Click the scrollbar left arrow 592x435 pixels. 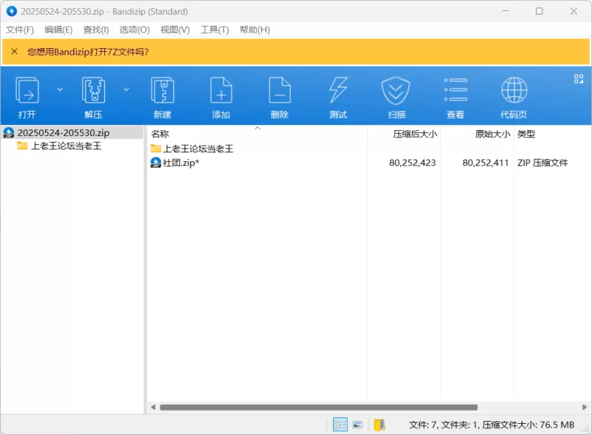[x=153, y=407]
